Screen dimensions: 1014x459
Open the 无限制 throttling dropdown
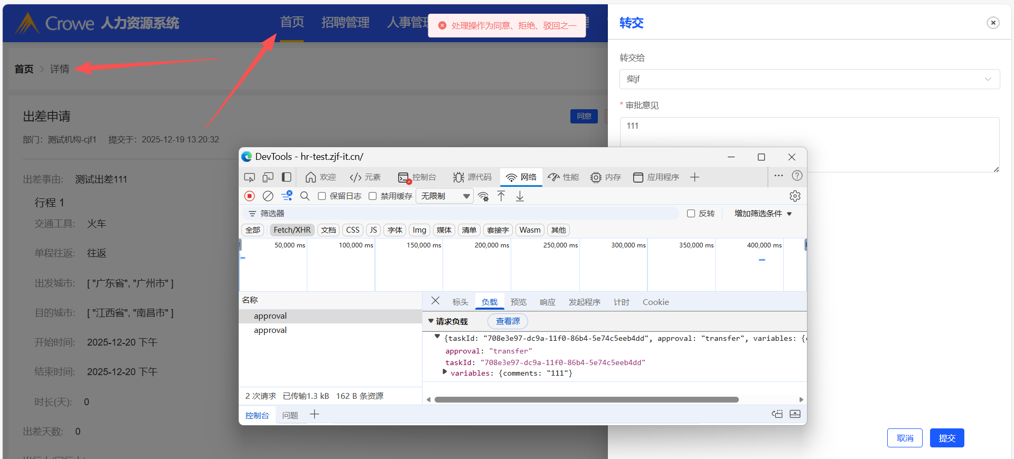pos(445,196)
